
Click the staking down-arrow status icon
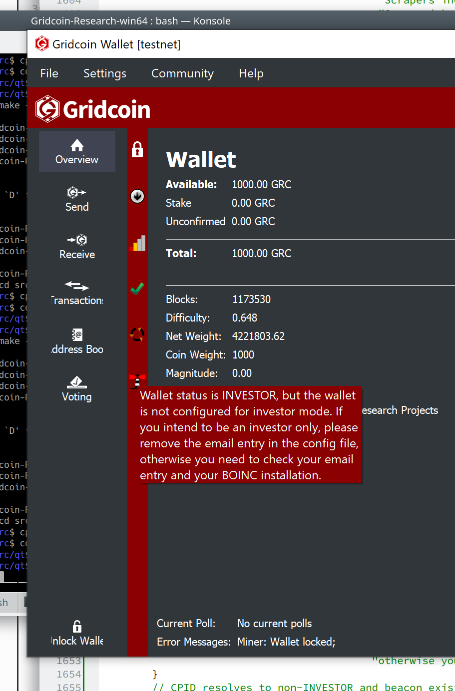(x=137, y=196)
